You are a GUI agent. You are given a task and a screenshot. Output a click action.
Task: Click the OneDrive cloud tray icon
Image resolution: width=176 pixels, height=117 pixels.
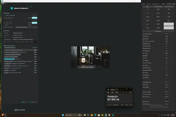tap(162, 115)
